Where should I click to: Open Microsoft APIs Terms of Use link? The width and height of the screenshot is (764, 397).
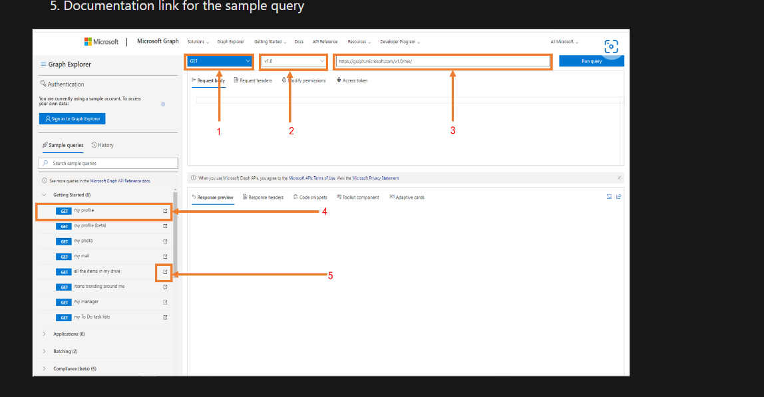click(312, 178)
